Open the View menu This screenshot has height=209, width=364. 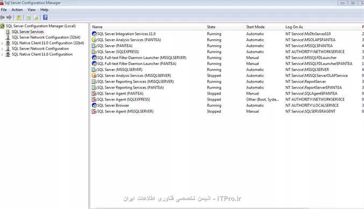click(31, 10)
